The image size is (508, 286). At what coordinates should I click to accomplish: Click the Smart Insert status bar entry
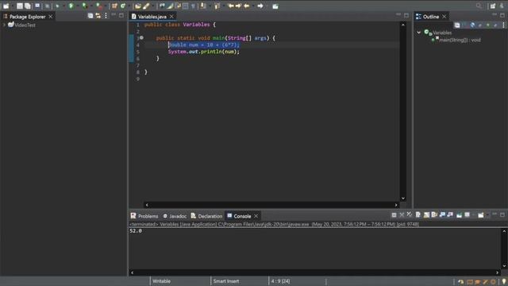pyautogui.click(x=226, y=281)
